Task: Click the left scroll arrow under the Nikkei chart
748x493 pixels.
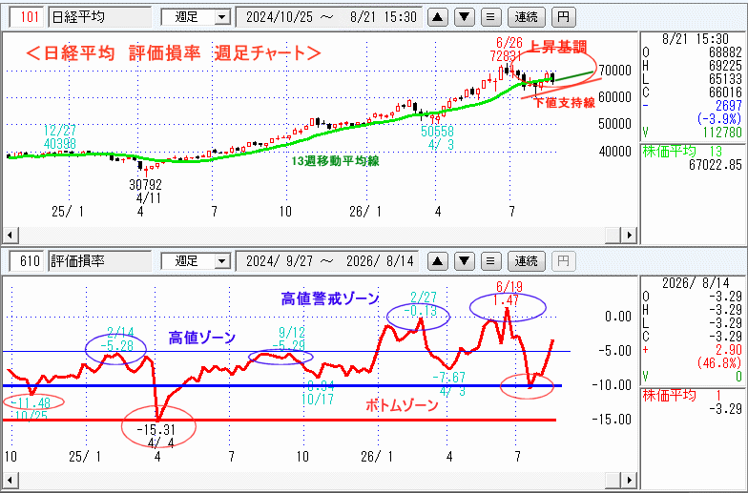Action: 10,235
